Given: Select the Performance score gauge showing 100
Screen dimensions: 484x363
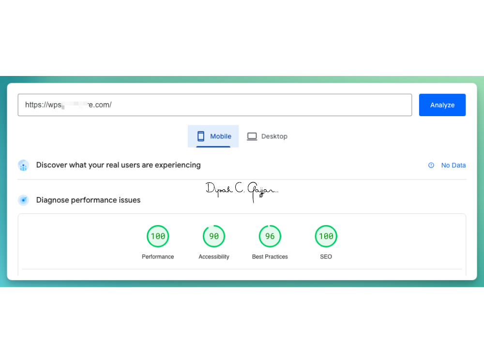Looking at the screenshot, I should [158, 236].
